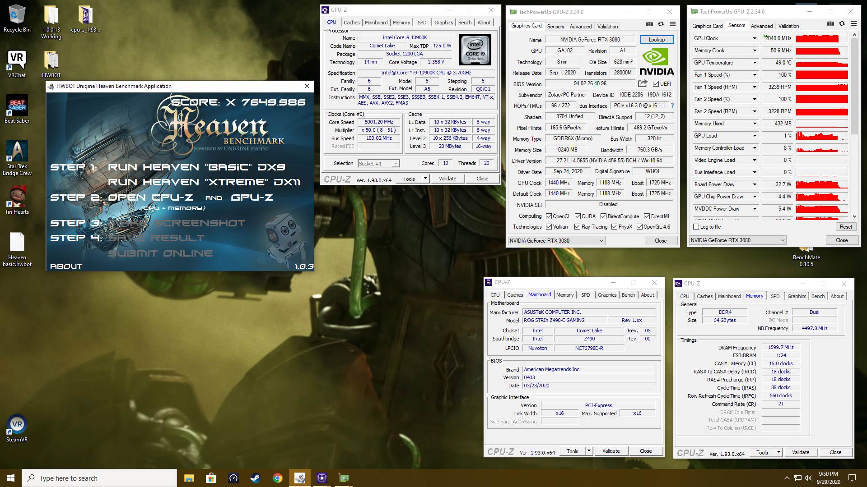Click GPU-Z taskbar icon
Viewport: 867px width, 487px height.
click(x=344, y=478)
